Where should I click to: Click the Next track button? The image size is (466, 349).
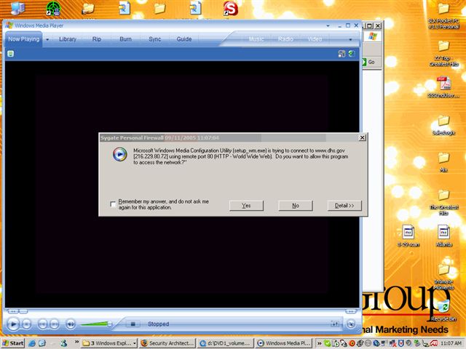point(55,324)
